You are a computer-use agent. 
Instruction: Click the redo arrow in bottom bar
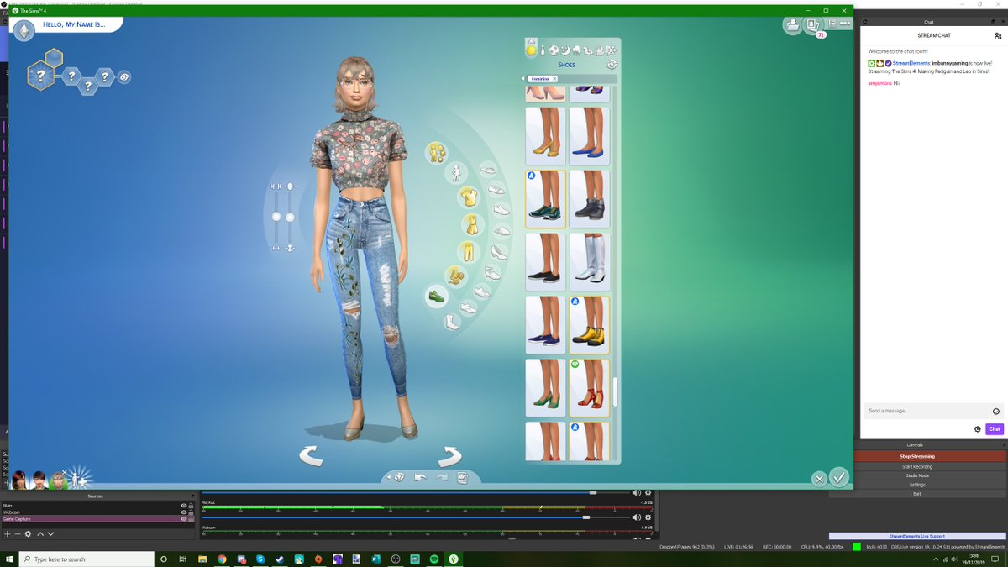pos(442,477)
